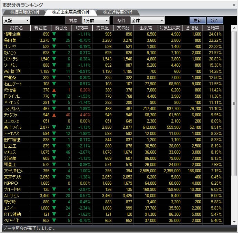Click the red up arrow for 双信電
238x233 pixels.
(x=54, y=90)
